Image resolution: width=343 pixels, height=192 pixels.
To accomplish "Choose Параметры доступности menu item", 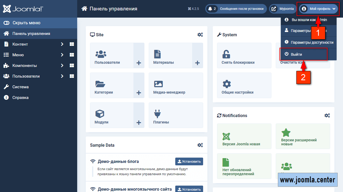I will pyautogui.click(x=312, y=42).
